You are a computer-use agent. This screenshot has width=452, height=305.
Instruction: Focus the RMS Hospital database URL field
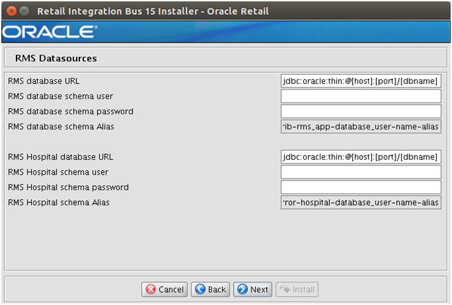361,157
